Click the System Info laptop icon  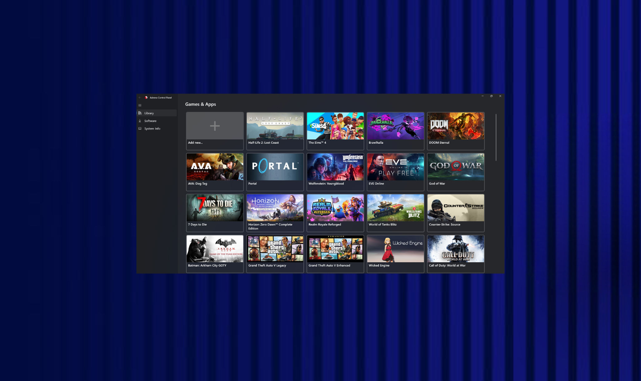click(140, 128)
